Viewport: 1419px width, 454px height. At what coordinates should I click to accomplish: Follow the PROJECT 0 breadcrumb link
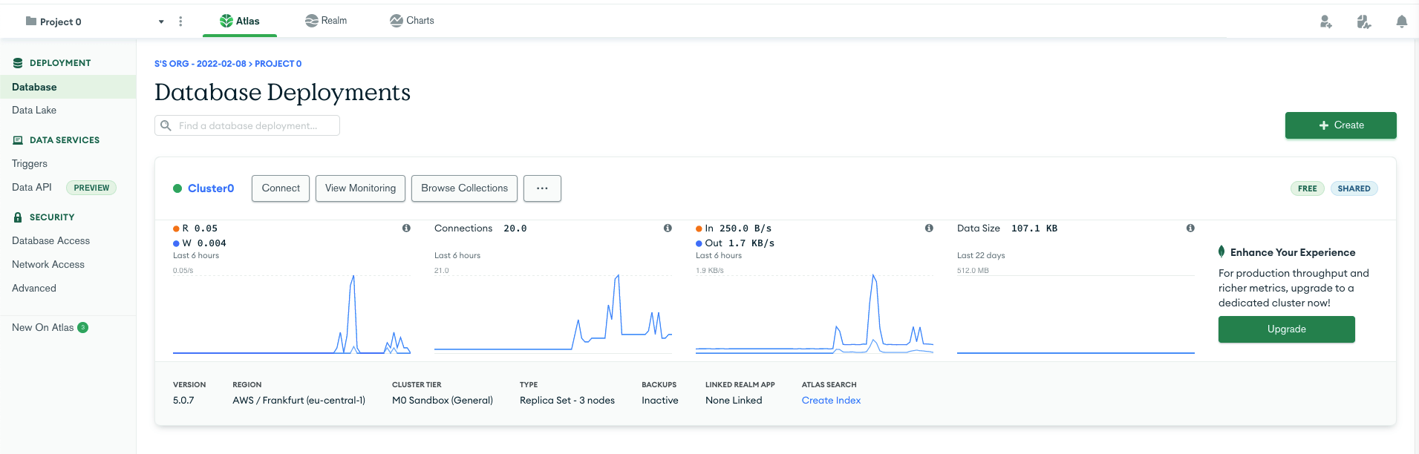(x=278, y=64)
